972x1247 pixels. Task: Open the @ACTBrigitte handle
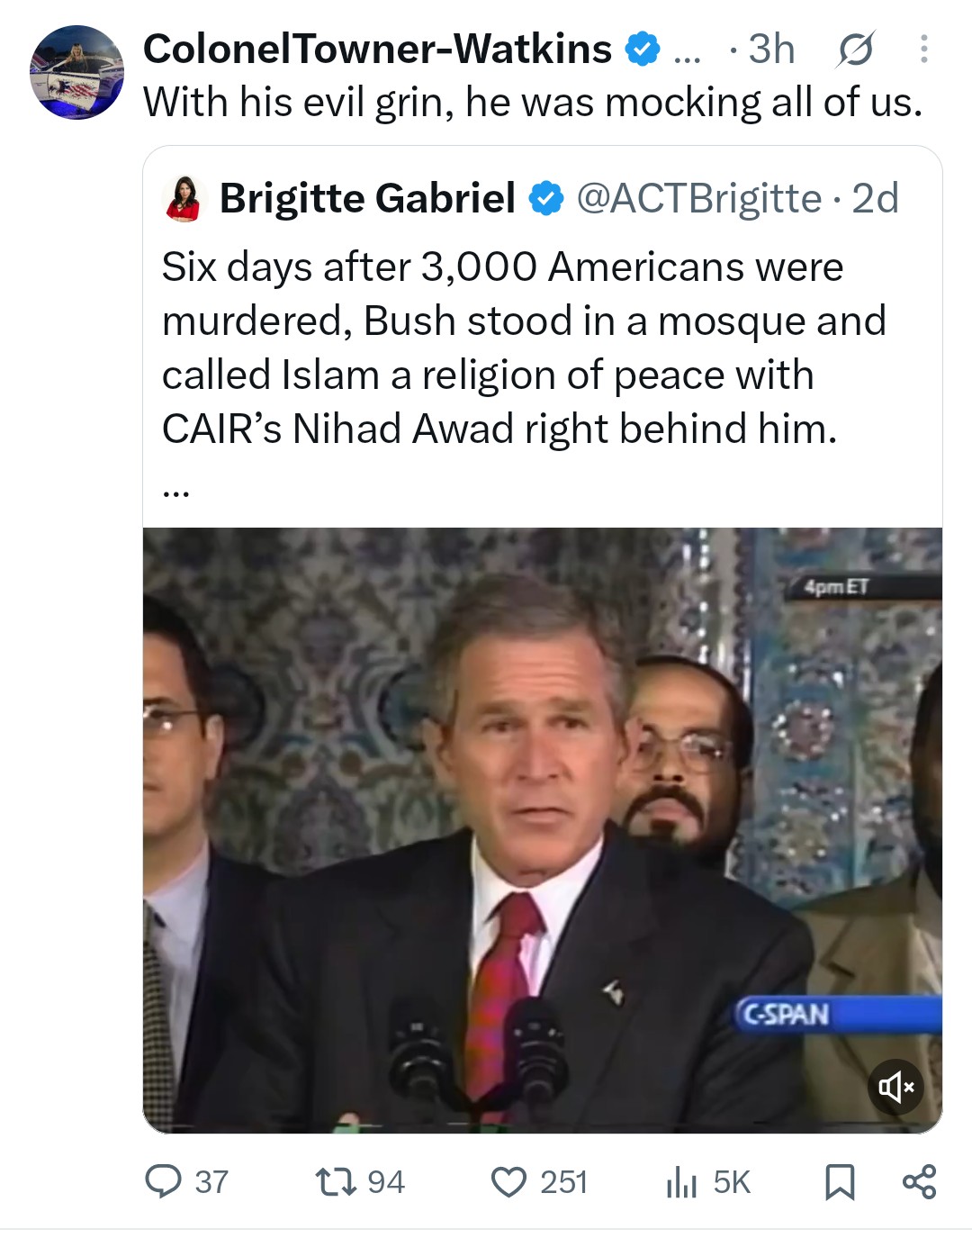coord(698,198)
